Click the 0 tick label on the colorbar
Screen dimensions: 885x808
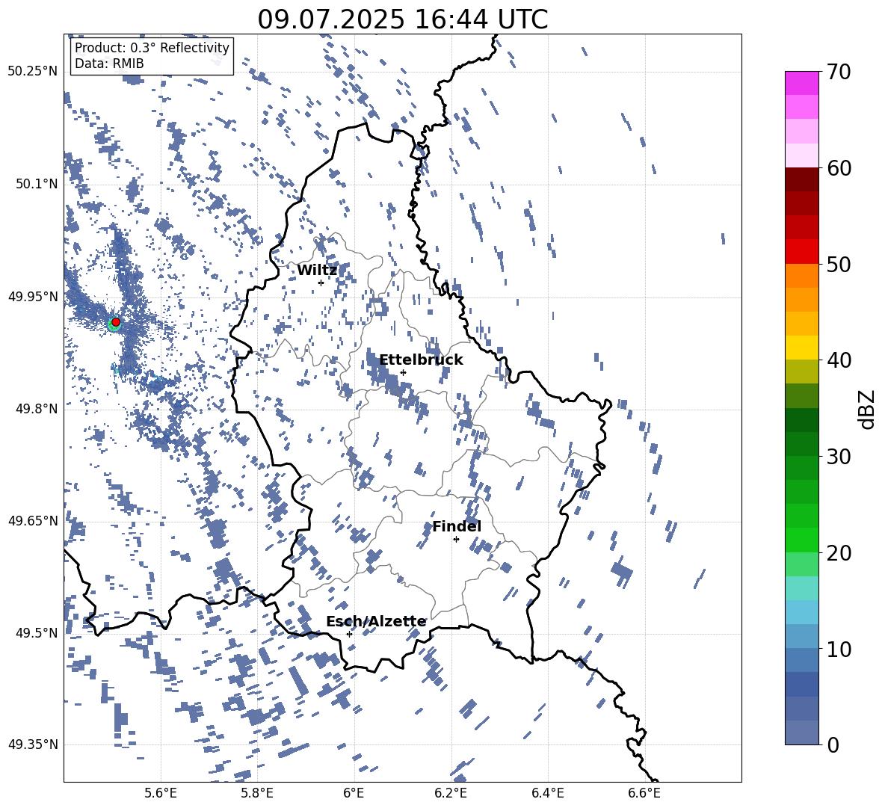[x=833, y=744]
